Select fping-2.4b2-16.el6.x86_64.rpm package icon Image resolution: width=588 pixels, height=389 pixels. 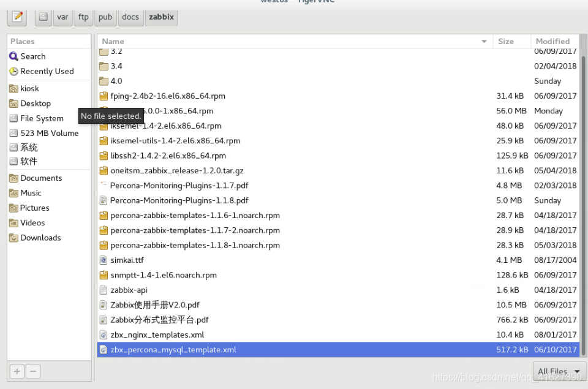coord(104,96)
